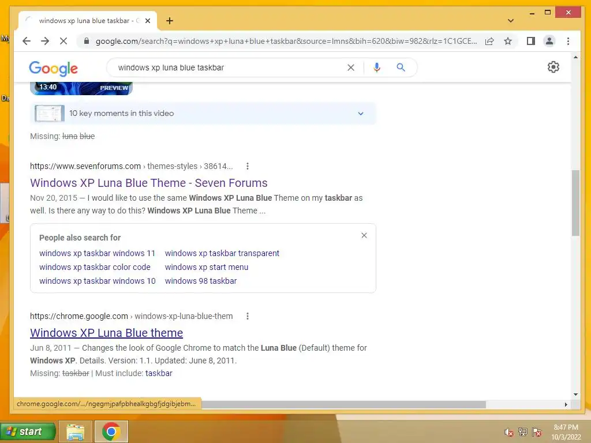591x443 pixels.
Task: Open the tab search dropdown arrow
Action: coord(511,21)
